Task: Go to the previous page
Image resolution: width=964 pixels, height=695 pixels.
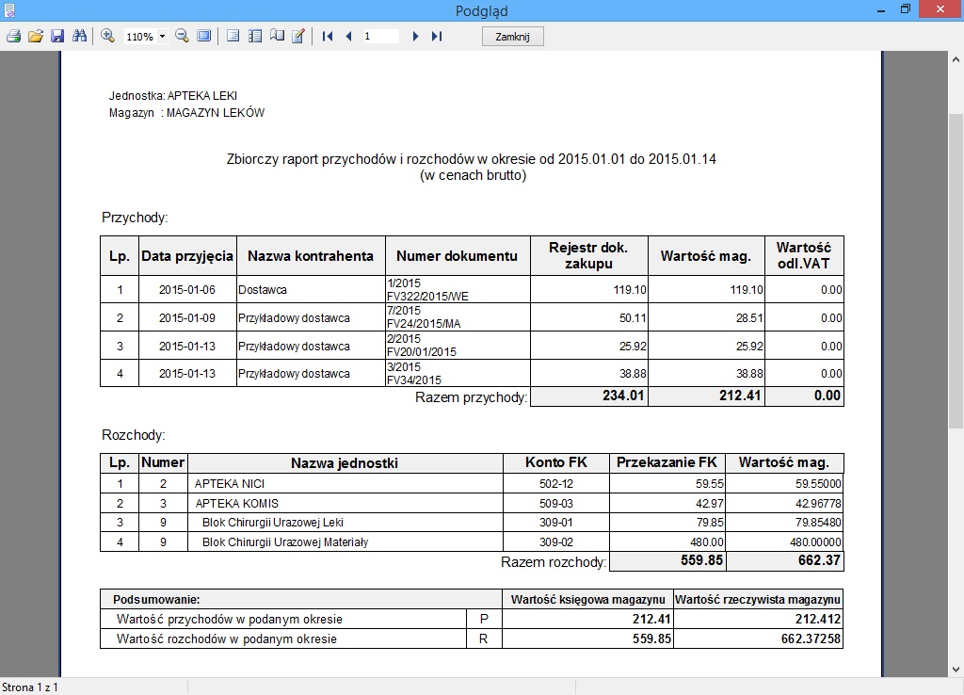Action: point(348,37)
